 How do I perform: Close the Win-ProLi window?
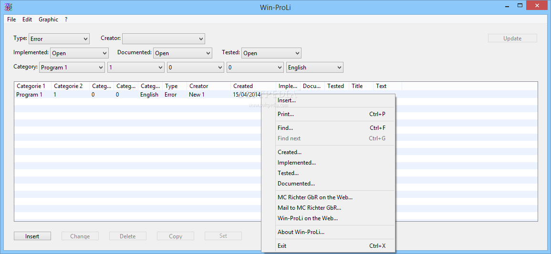click(x=537, y=5)
